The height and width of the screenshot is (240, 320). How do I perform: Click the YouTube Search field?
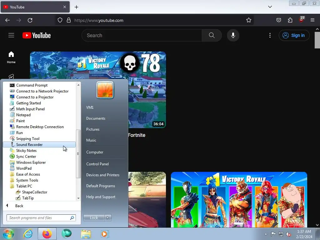pyautogui.click(x=142, y=35)
